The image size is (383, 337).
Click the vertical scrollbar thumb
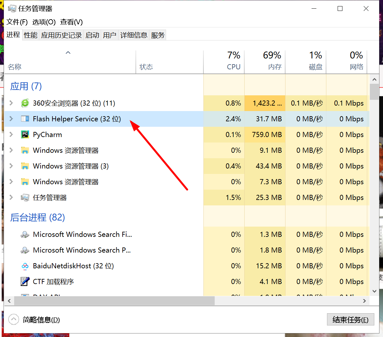[374, 92]
